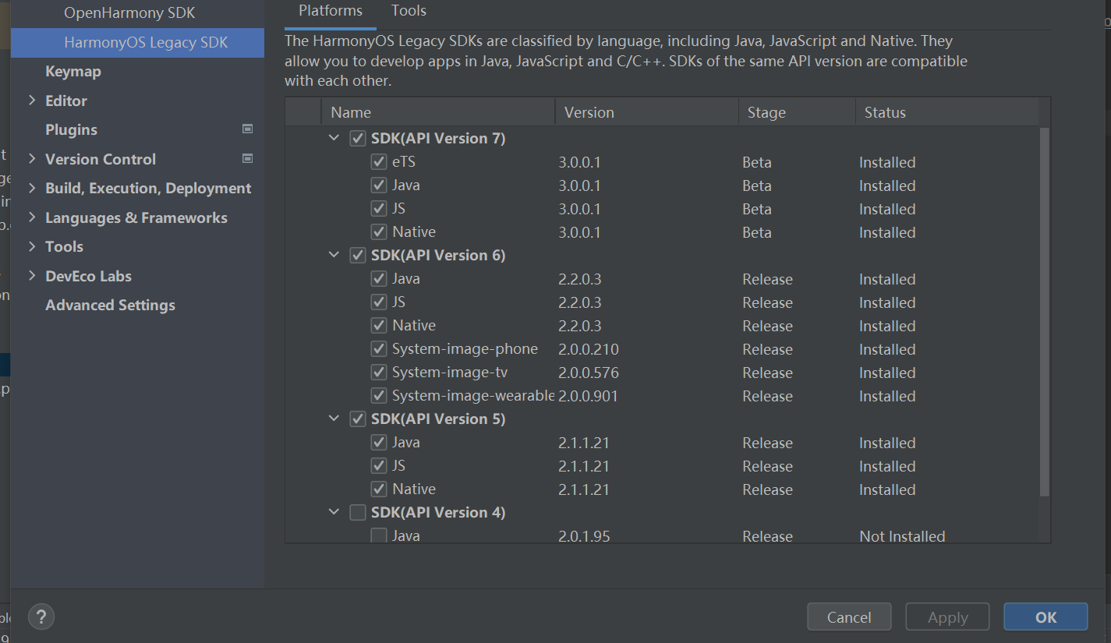Screen dimensions: 1111x643
Task: Toggle the Java 3.0.0.1 checkbox
Action: (379, 185)
